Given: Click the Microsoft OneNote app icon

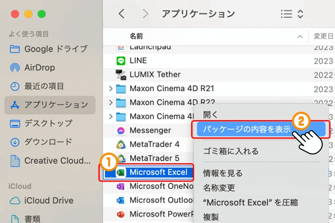Looking at the screenshot, I should point(121,186).
